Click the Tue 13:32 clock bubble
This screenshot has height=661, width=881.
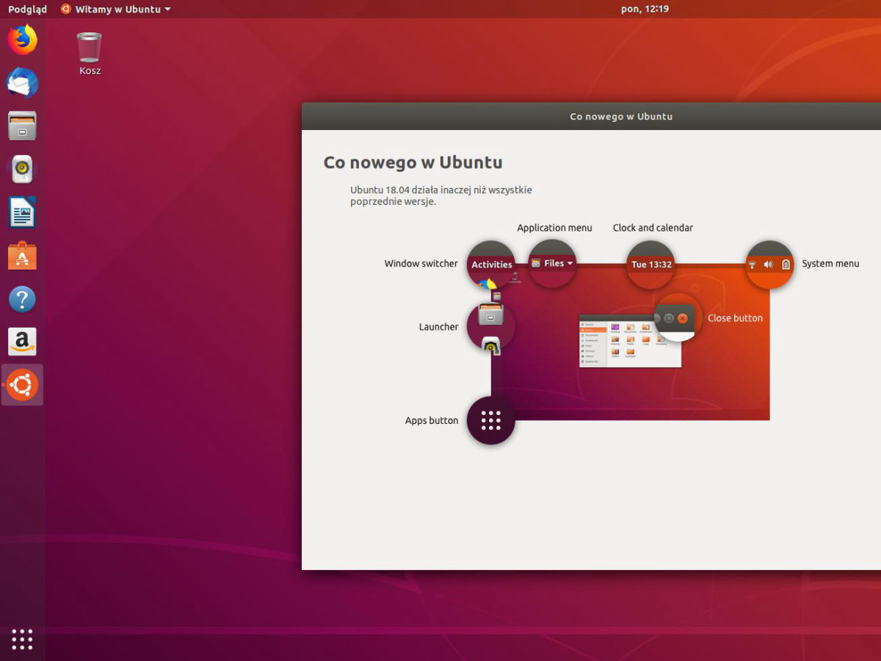coord(651,264)
